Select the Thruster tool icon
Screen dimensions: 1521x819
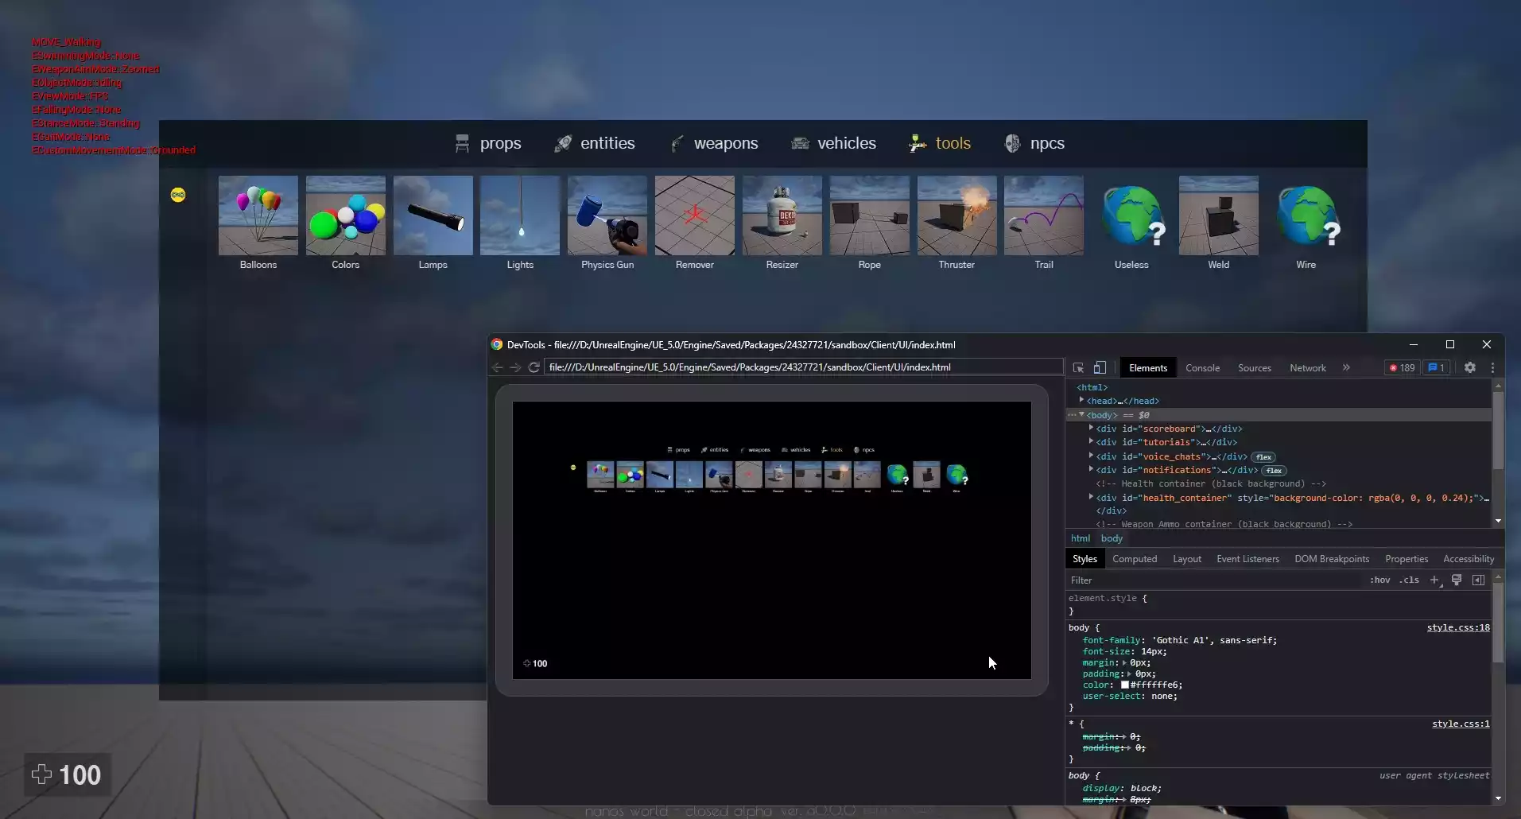[x=956, y=215]
